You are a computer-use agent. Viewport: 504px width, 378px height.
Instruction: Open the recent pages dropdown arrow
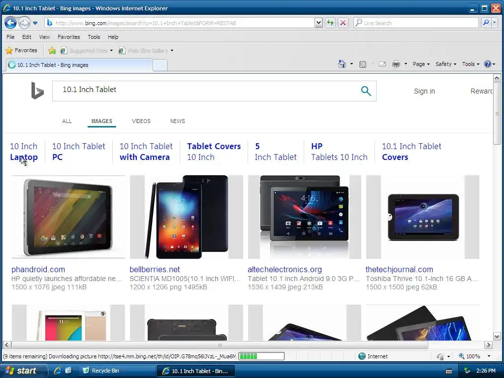click(35, 23)
